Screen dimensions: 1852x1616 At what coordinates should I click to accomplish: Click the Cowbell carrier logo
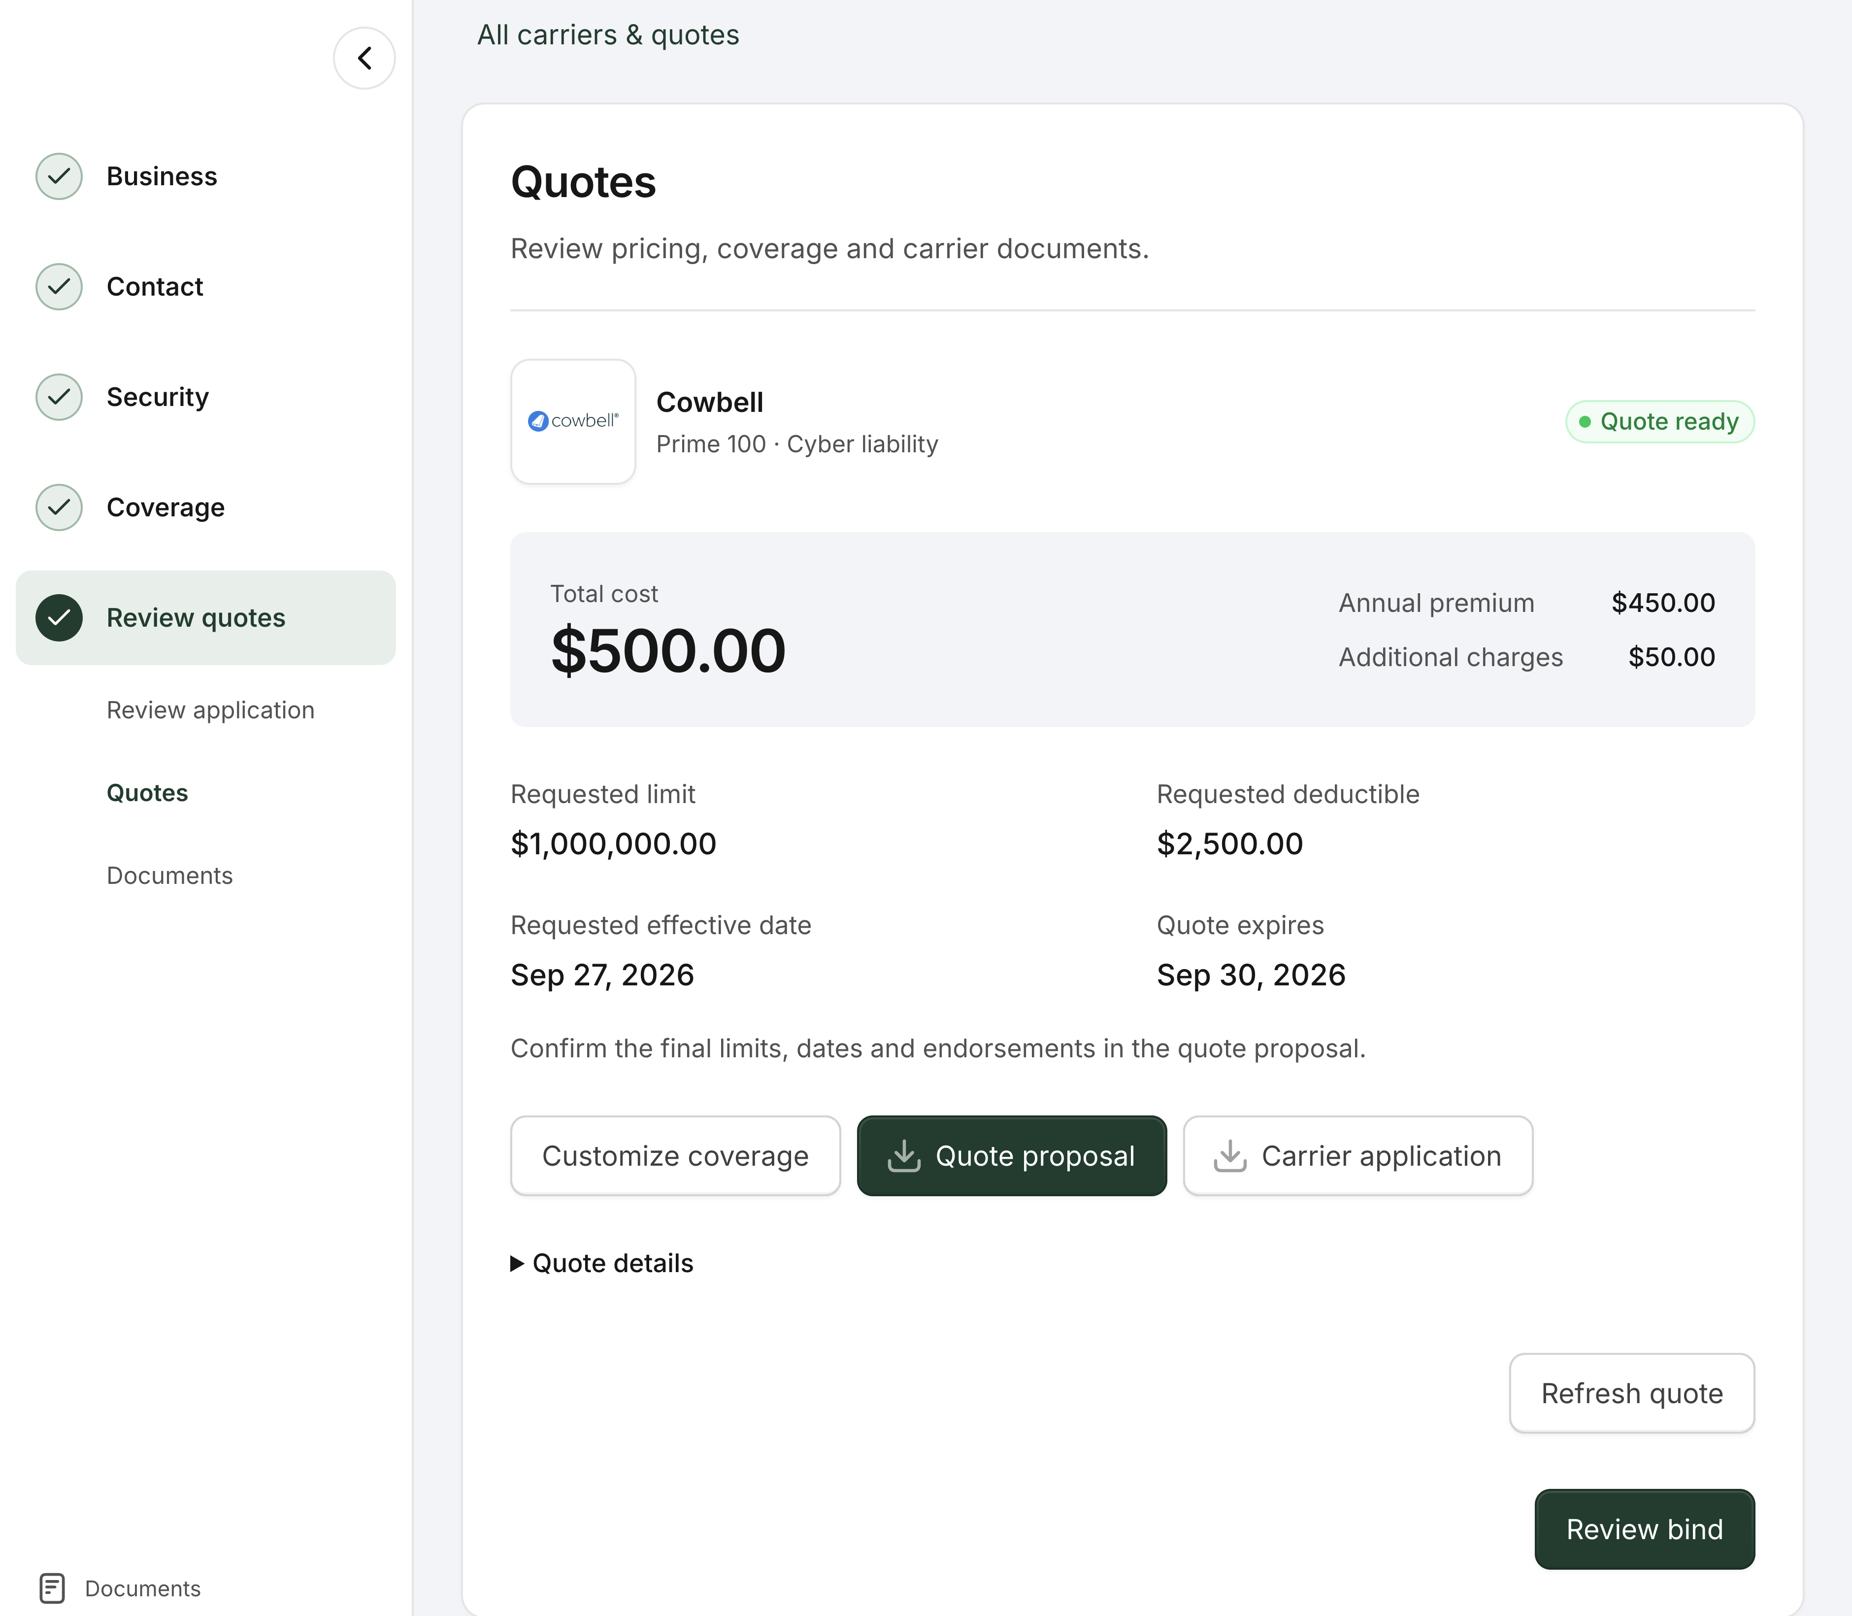point(573,421)
